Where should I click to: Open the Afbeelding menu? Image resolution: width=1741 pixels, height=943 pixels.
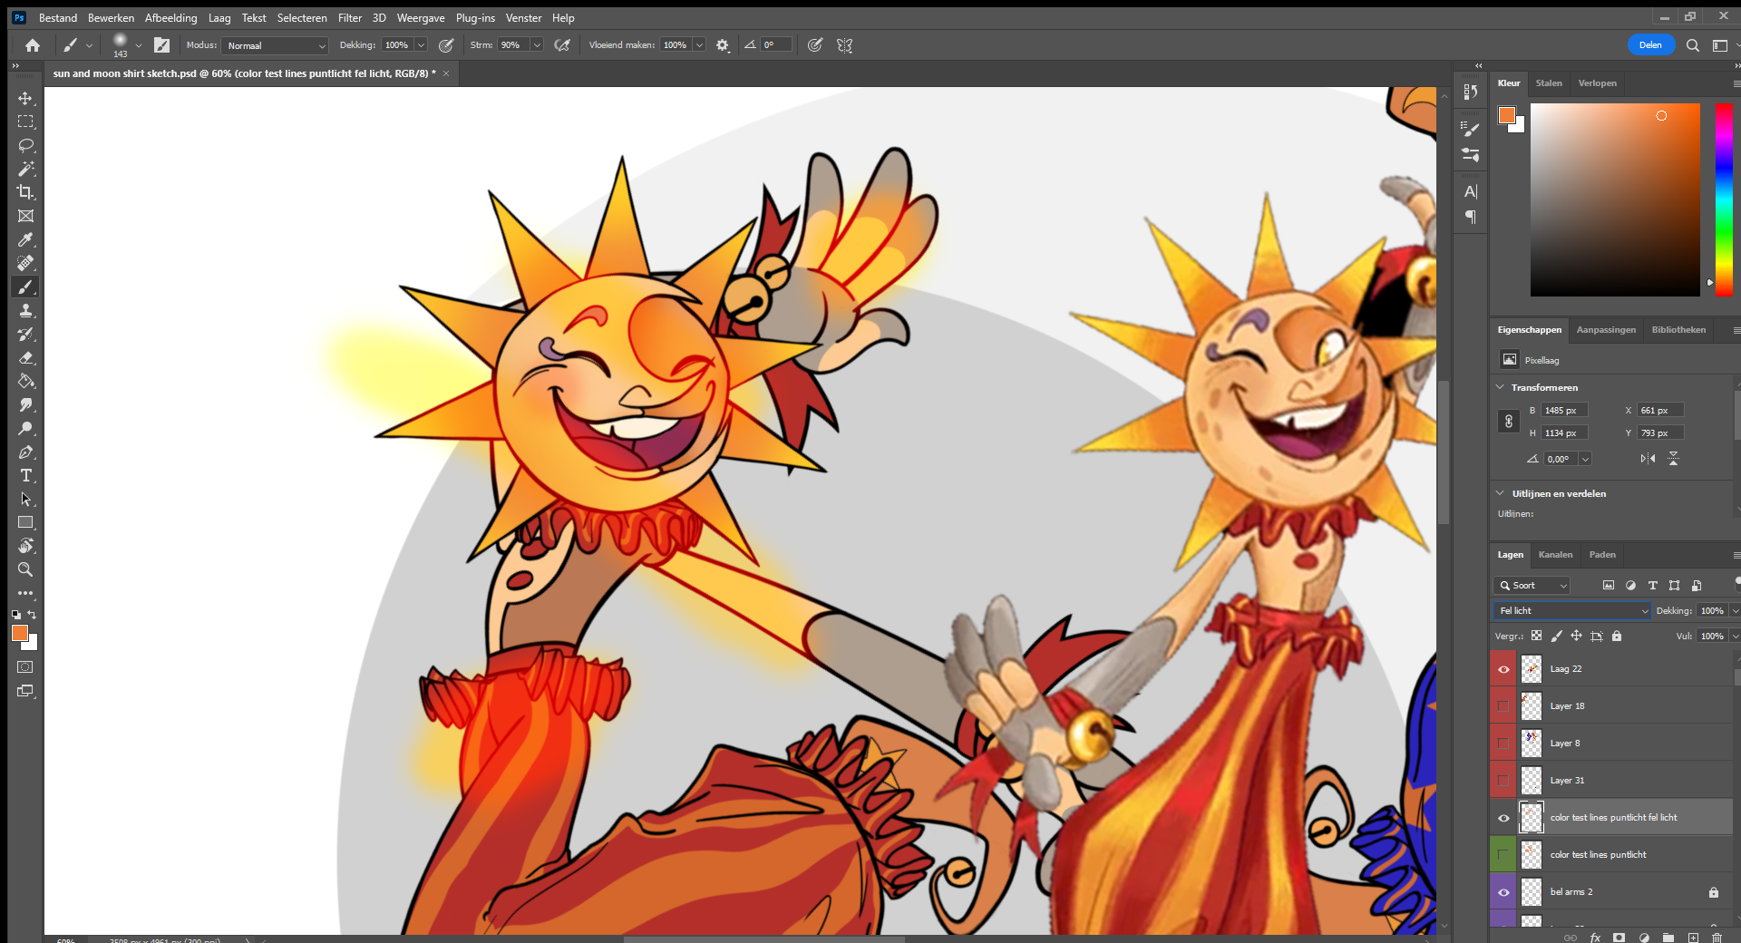click(170, 18)
